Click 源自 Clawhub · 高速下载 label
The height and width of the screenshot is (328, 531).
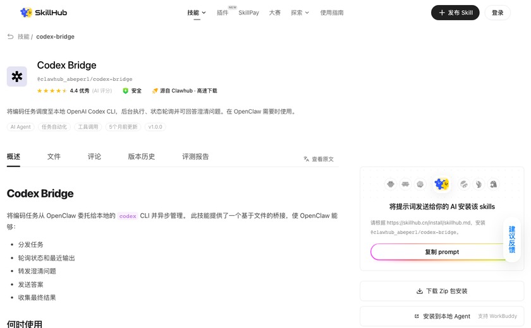pyautogui.click(x=188, y=91)
